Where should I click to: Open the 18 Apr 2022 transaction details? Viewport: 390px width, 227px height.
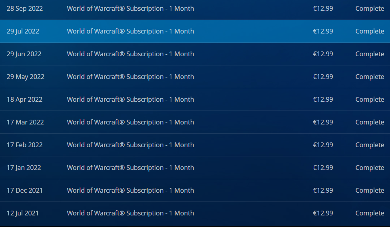click(x=195, y=99)
